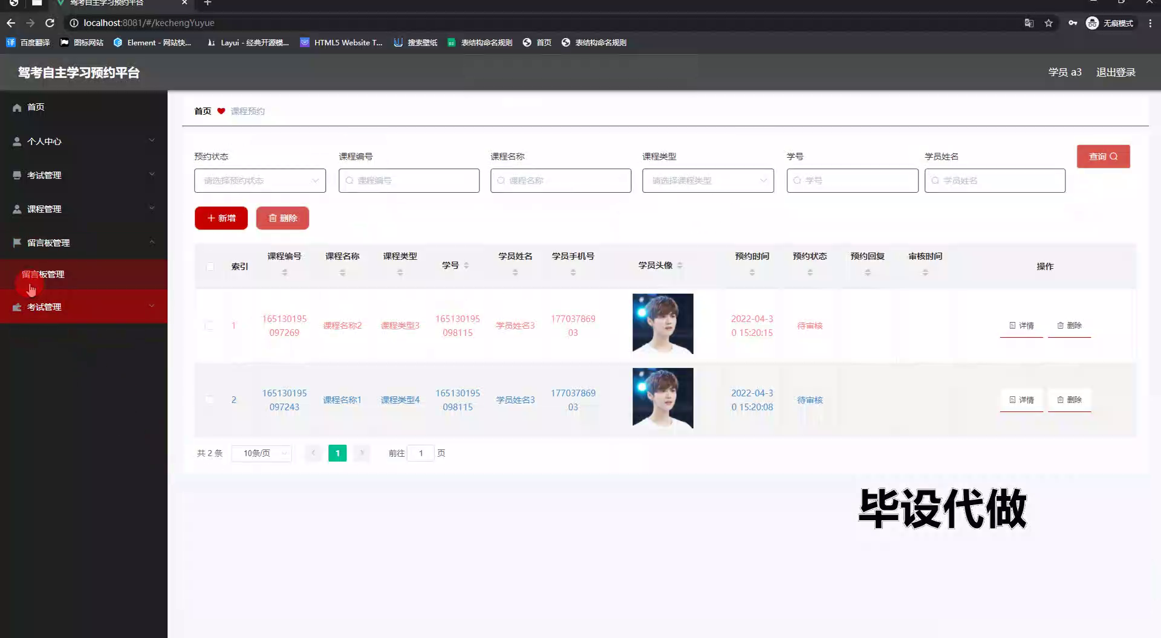Expand 课程管理 sidebar menu

(x=83, y=209)
